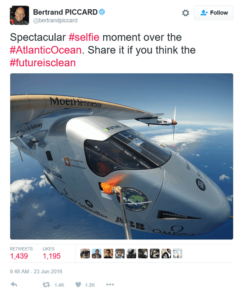View the 1,195 likes list

[x=51, y=253]
